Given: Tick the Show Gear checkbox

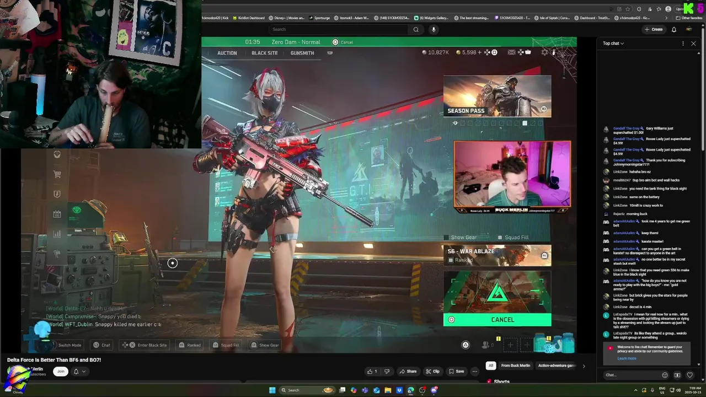Looking at the screenshot, I should click(x=447, y=238).
